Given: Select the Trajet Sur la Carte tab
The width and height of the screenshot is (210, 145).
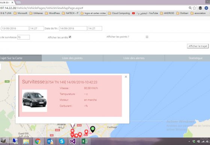Looking at the screenshot, I should pyautogui.click(x=21, y=58).
